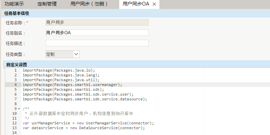Click the 自定义设置 section header

tap(17, 64)
